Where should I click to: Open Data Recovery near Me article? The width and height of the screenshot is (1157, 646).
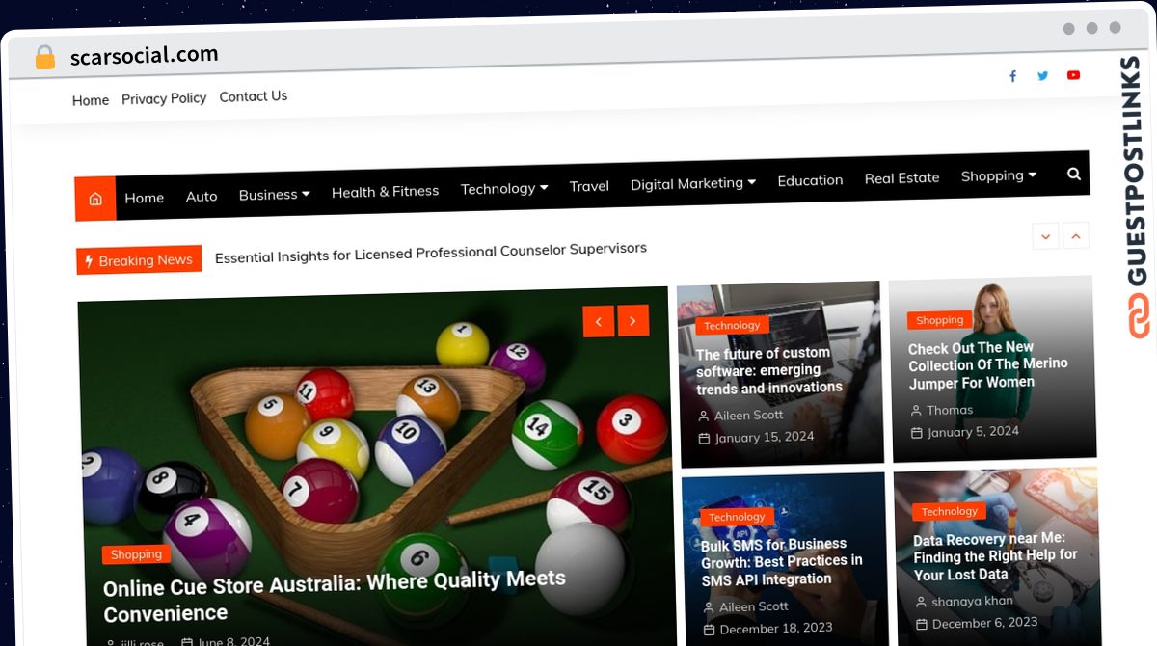tap(995, 556)
